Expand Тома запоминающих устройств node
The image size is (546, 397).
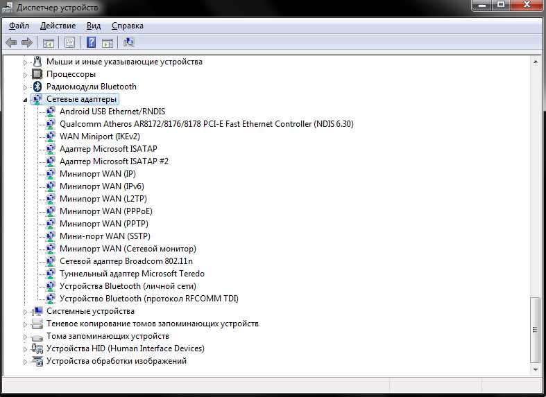pyautogui.click(x=25, y=337)
